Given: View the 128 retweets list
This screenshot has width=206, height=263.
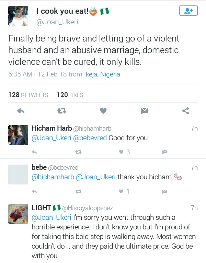Looking at the screenshot, I should (x=28, y=94).
